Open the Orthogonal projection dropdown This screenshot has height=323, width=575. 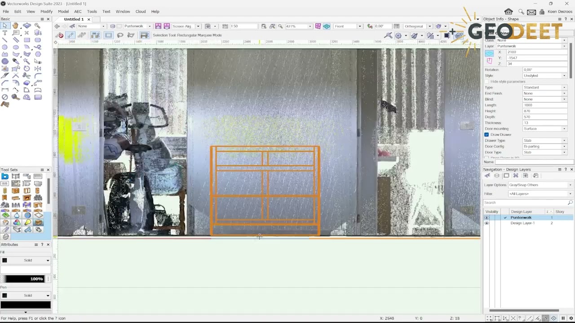417,26
